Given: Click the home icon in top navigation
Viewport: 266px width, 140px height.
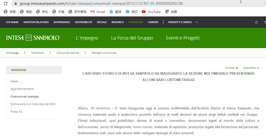Looking at the screenshot, I should [x=256, y=22].
